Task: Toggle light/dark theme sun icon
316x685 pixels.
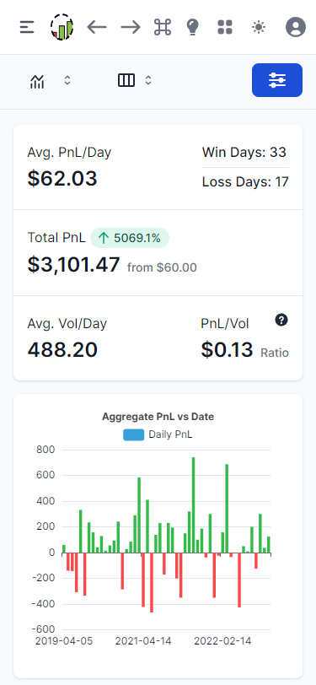Action: pyautogui.click(x=259, y=27)
